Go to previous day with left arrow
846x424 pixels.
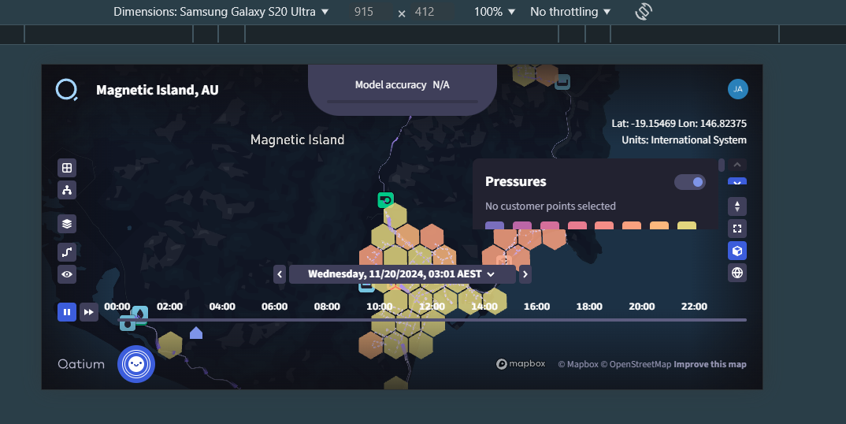pos(280,274)
